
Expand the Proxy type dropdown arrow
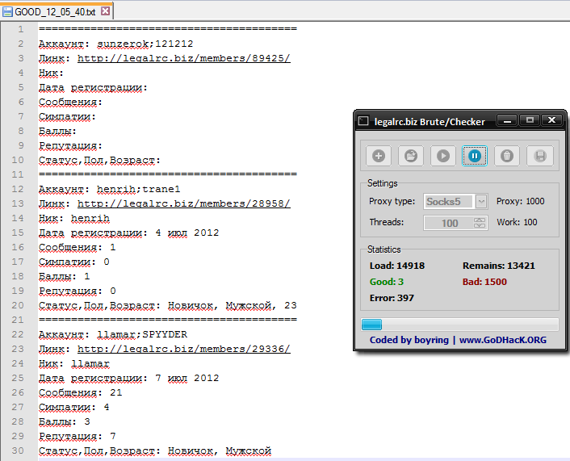coord(481,201)
